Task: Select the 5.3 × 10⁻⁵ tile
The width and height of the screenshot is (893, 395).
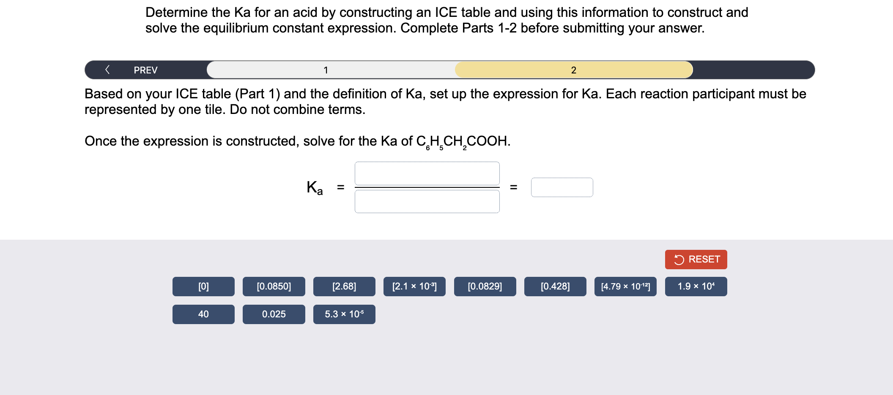Action: point(344,314)
